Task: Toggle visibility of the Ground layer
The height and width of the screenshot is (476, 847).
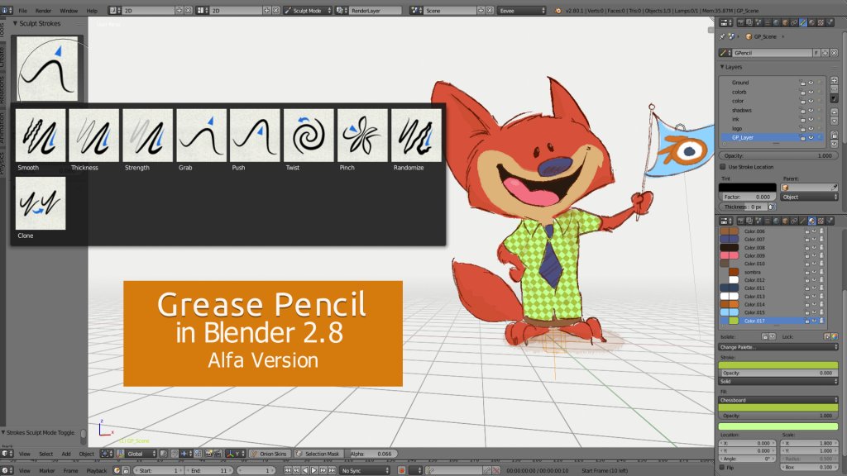Action: (x=811, y=83)
